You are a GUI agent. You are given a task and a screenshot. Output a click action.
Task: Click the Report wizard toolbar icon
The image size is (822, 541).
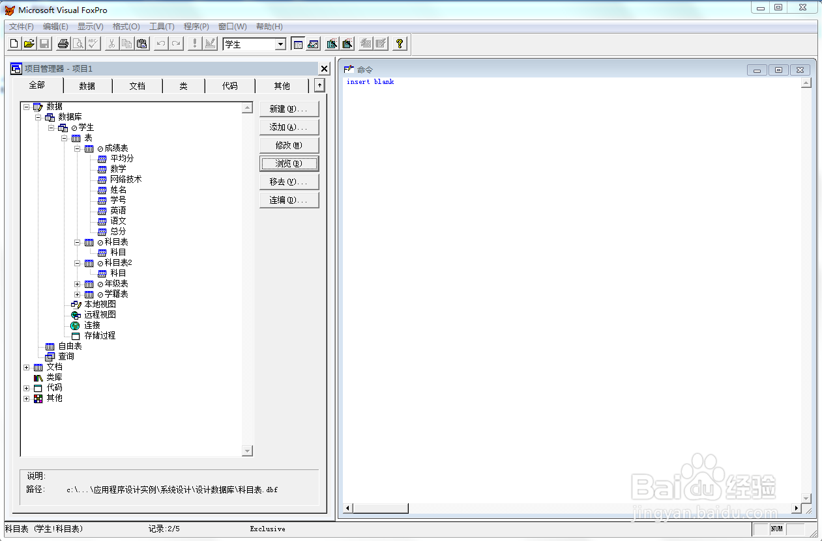tap(347, 44)
